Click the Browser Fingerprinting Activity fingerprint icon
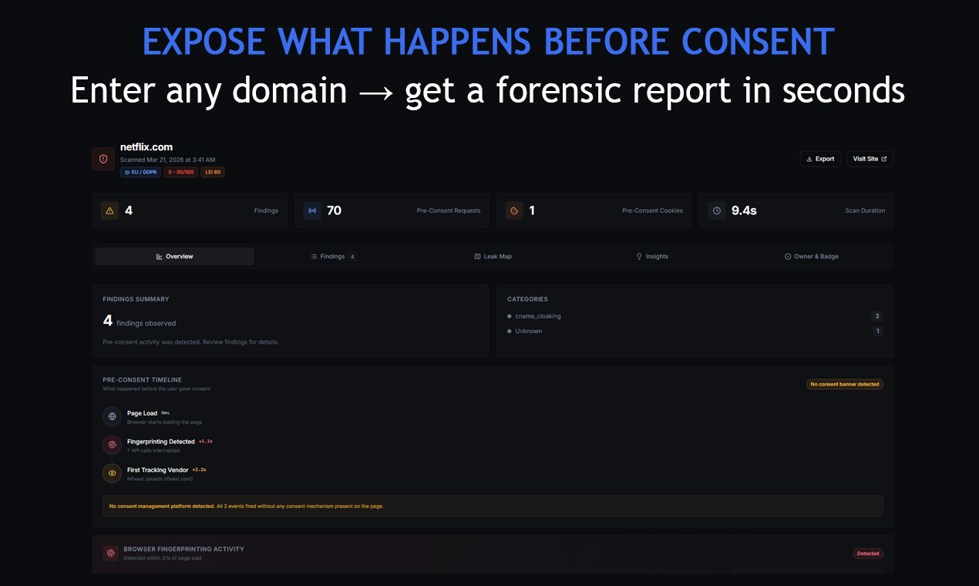Image resolution: width=979 pixels, height=586 pixels. pos(111,553)
